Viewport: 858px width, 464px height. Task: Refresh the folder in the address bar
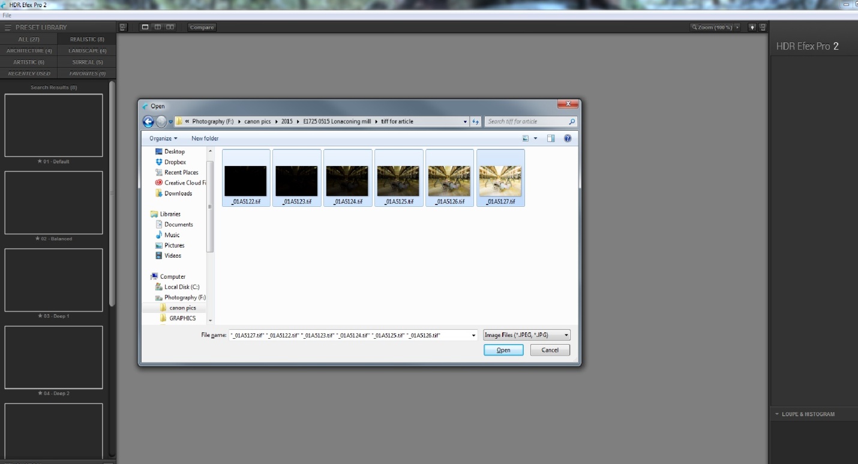coord(475,122)
